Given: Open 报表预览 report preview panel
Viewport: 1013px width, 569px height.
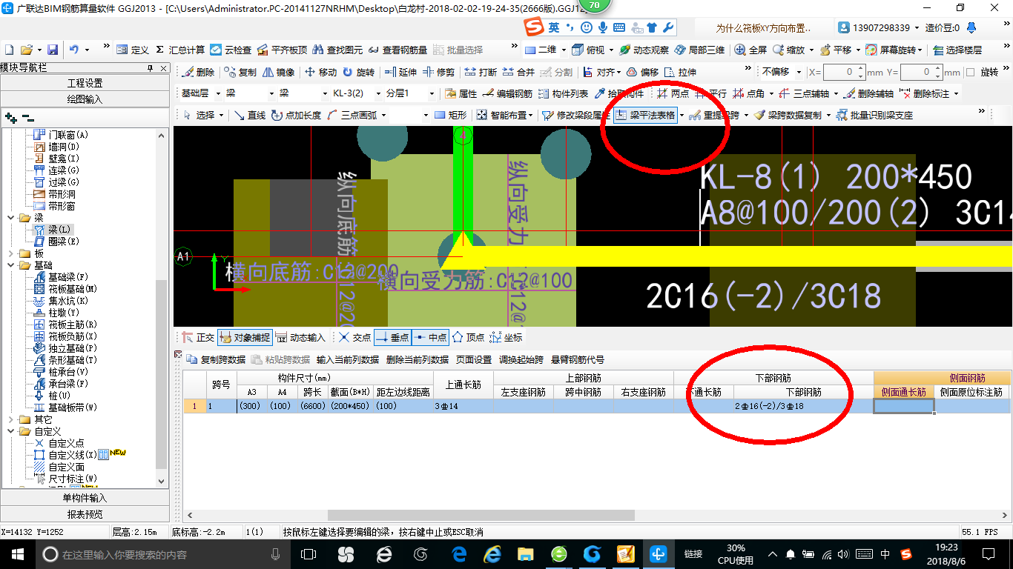Looking at the screenshot, I should pyautogui.click(x=85, y=514).
